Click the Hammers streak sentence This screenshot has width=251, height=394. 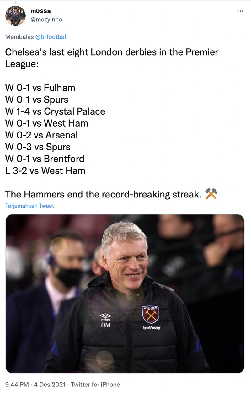pyautogui.click(x=100, y=194)
